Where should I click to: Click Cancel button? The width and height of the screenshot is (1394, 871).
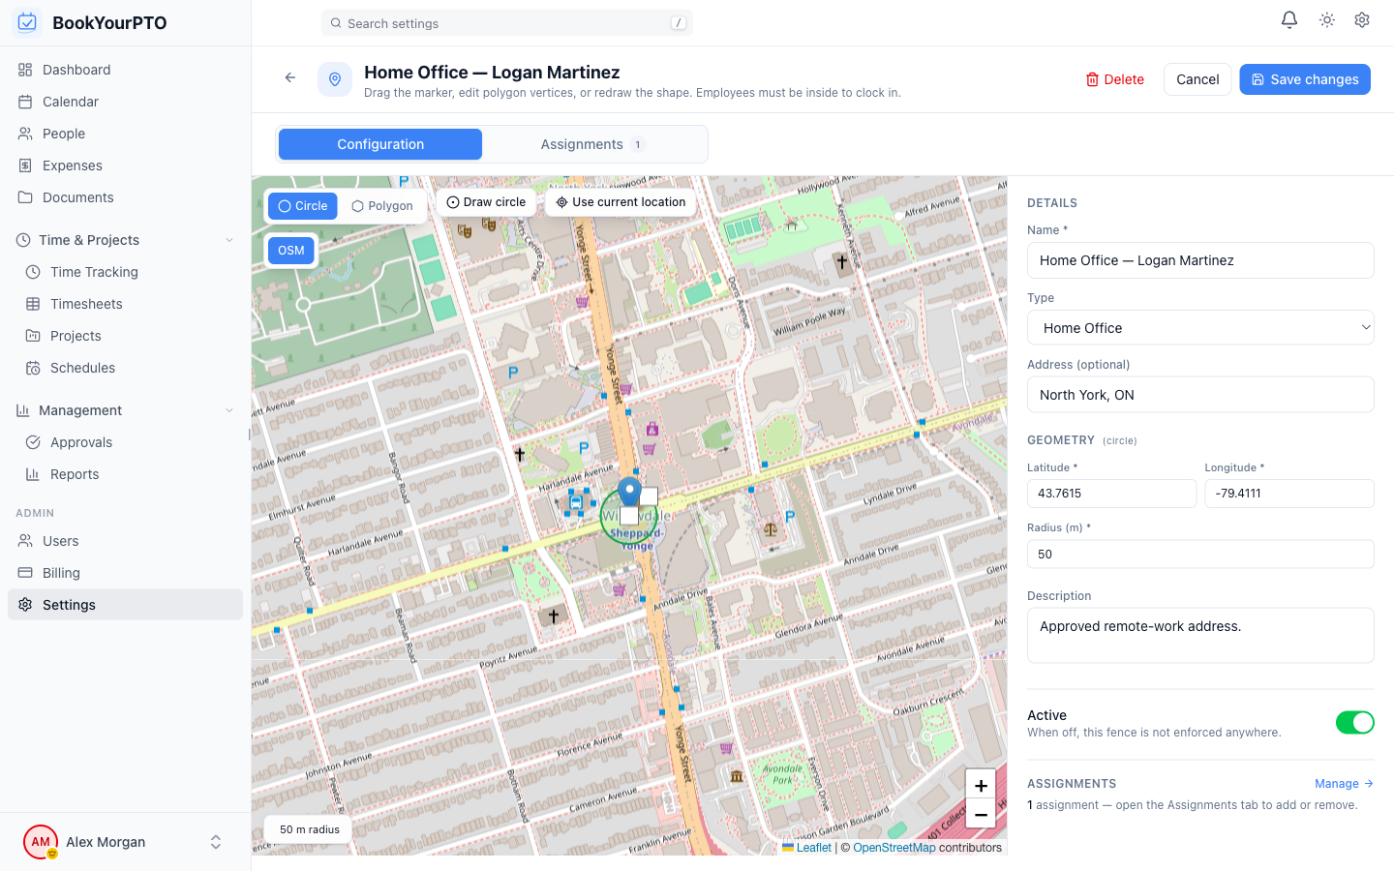click(1197, 79)
